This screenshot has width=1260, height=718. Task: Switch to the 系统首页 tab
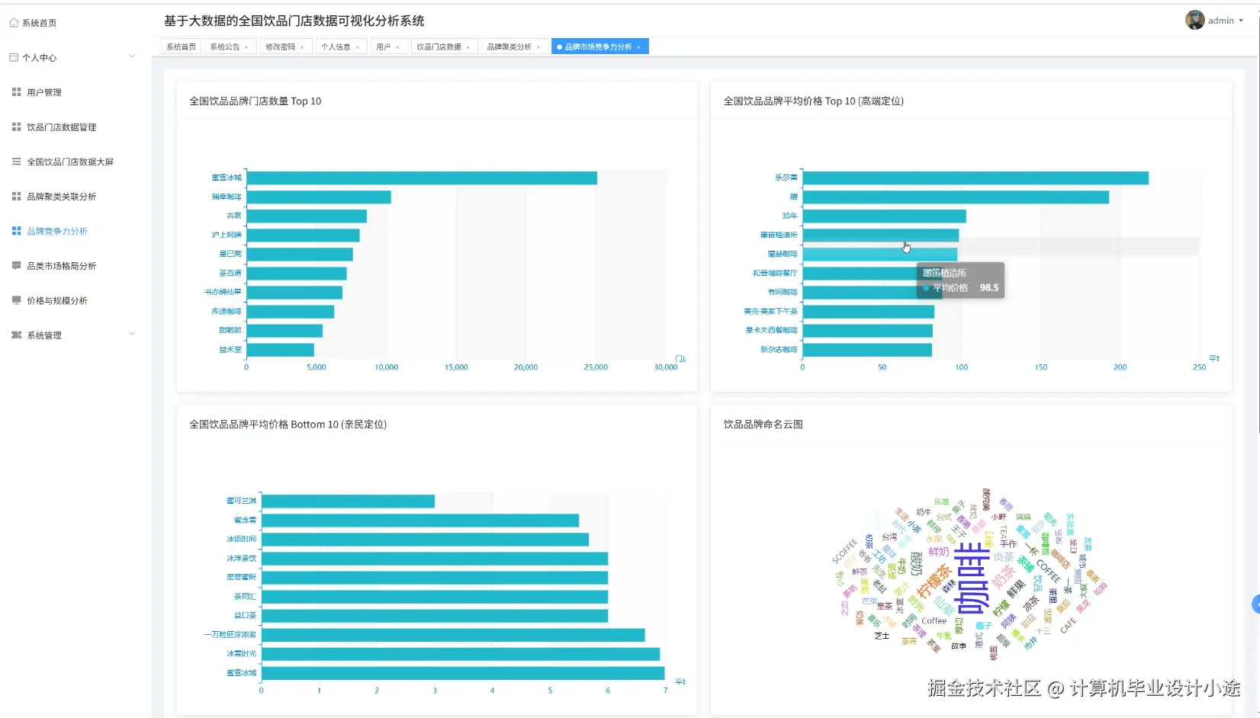coord(182,46)
